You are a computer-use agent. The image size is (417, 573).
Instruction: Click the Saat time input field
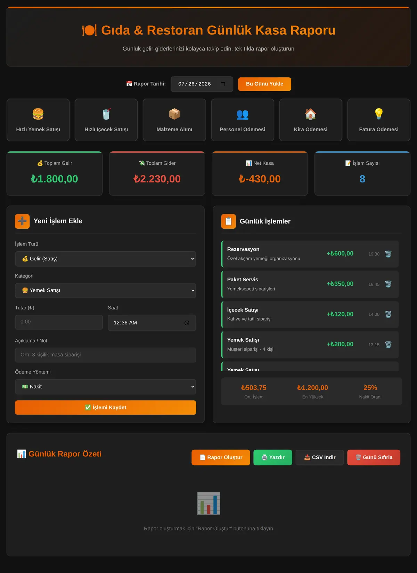pos(152,323)
